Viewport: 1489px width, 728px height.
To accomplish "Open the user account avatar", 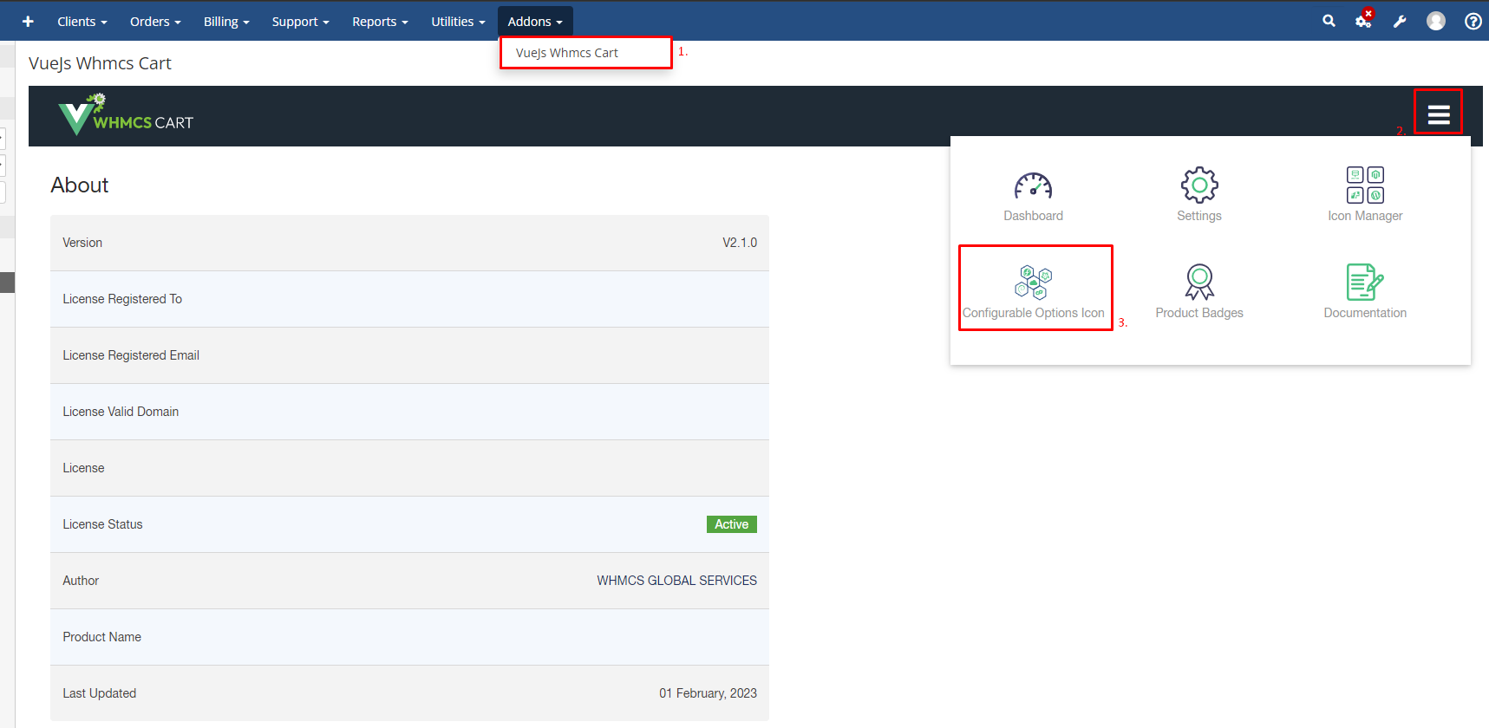I will coord(1436,21).
